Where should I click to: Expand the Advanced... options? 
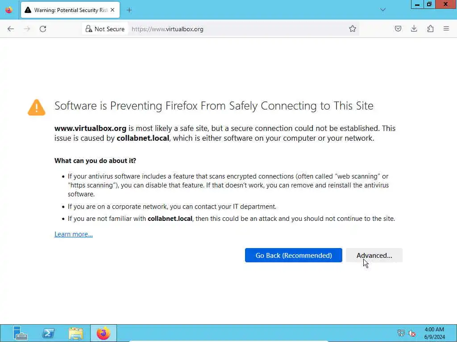tap(374, 255)
